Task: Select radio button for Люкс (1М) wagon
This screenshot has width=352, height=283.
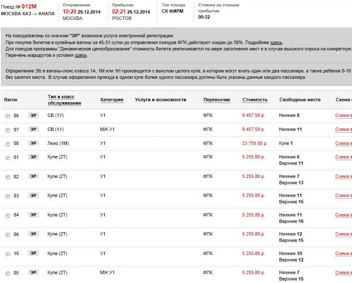Action: pos(8,144)
